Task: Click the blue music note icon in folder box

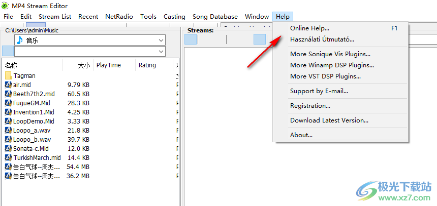Action: 19,40
